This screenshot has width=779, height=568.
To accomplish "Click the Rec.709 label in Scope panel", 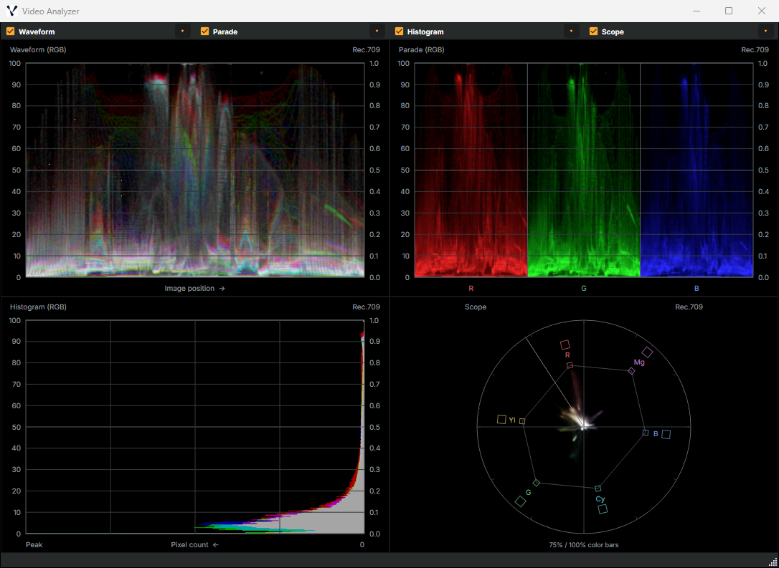I will point(689,307).
